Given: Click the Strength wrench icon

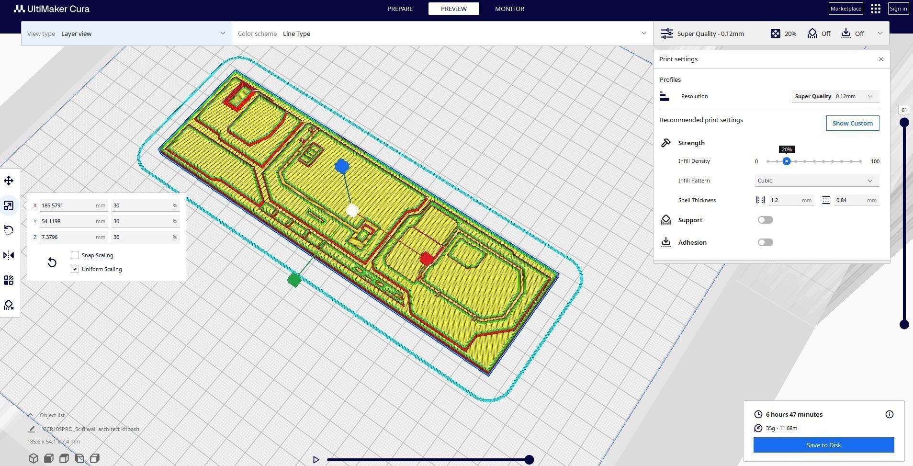Looking at the screenshot, I should point(666,143).
